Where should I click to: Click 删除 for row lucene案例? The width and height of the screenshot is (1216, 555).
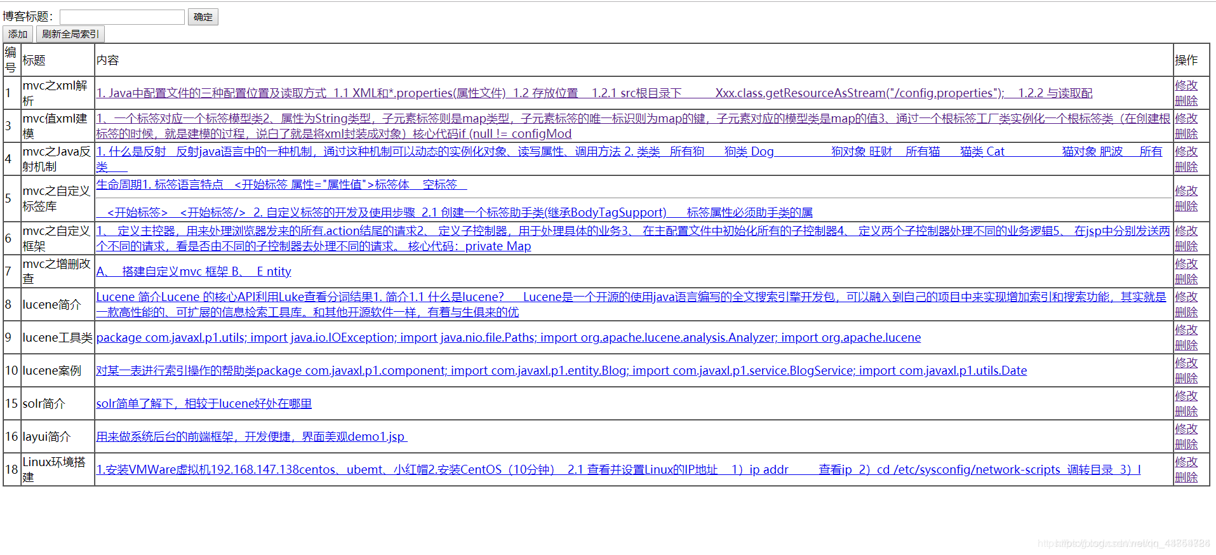1186,378
